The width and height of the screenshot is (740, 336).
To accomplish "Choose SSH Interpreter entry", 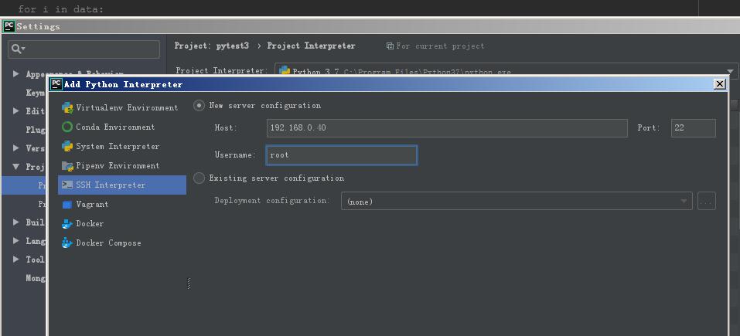I will coord(121,185).
